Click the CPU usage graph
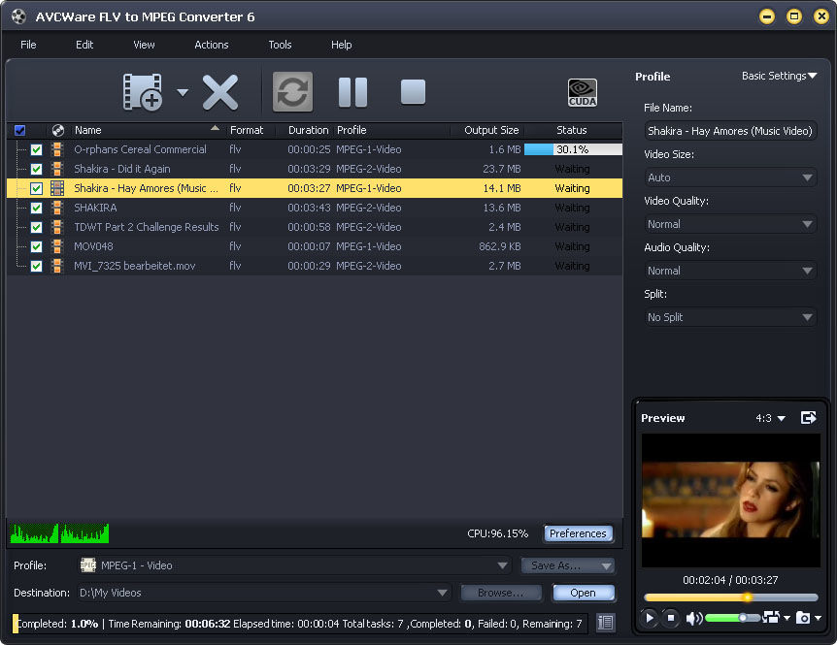 [59, 533]
